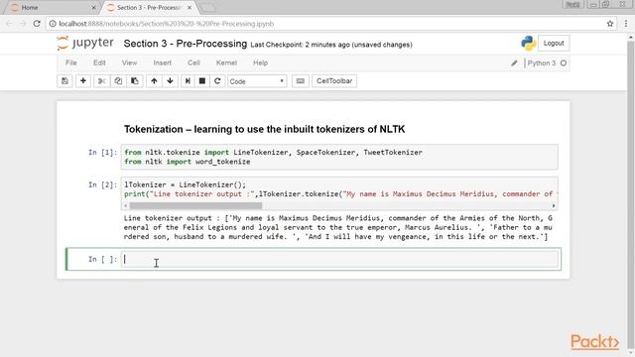Click the save and checkpoint icon
Viewport: 635px width, 357px height.
[64, 81]
